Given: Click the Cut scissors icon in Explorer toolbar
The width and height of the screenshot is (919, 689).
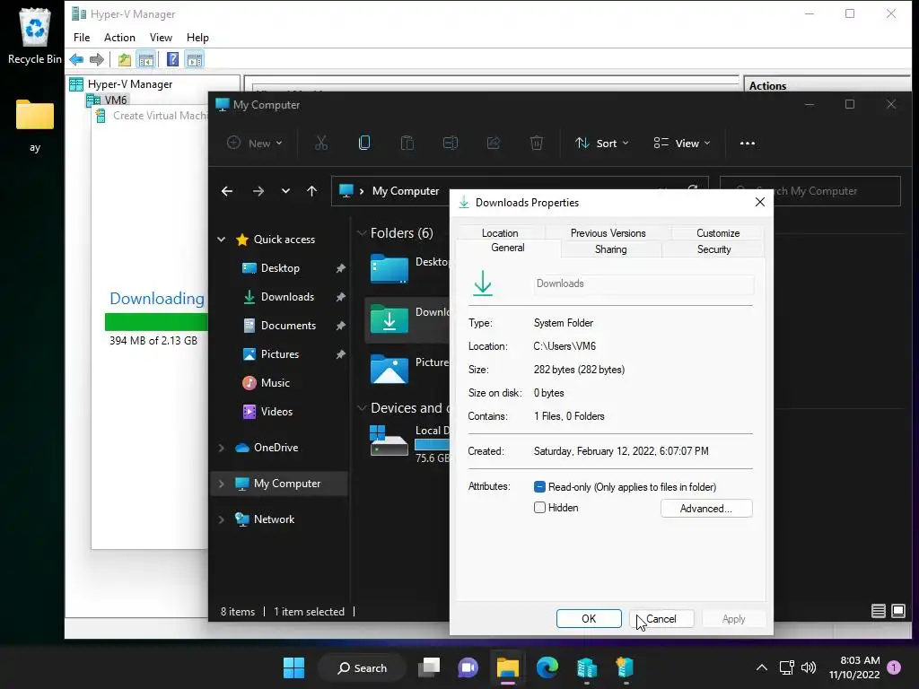Looking at the screenshot, I should pyautogui.click(x=321, y=143).
